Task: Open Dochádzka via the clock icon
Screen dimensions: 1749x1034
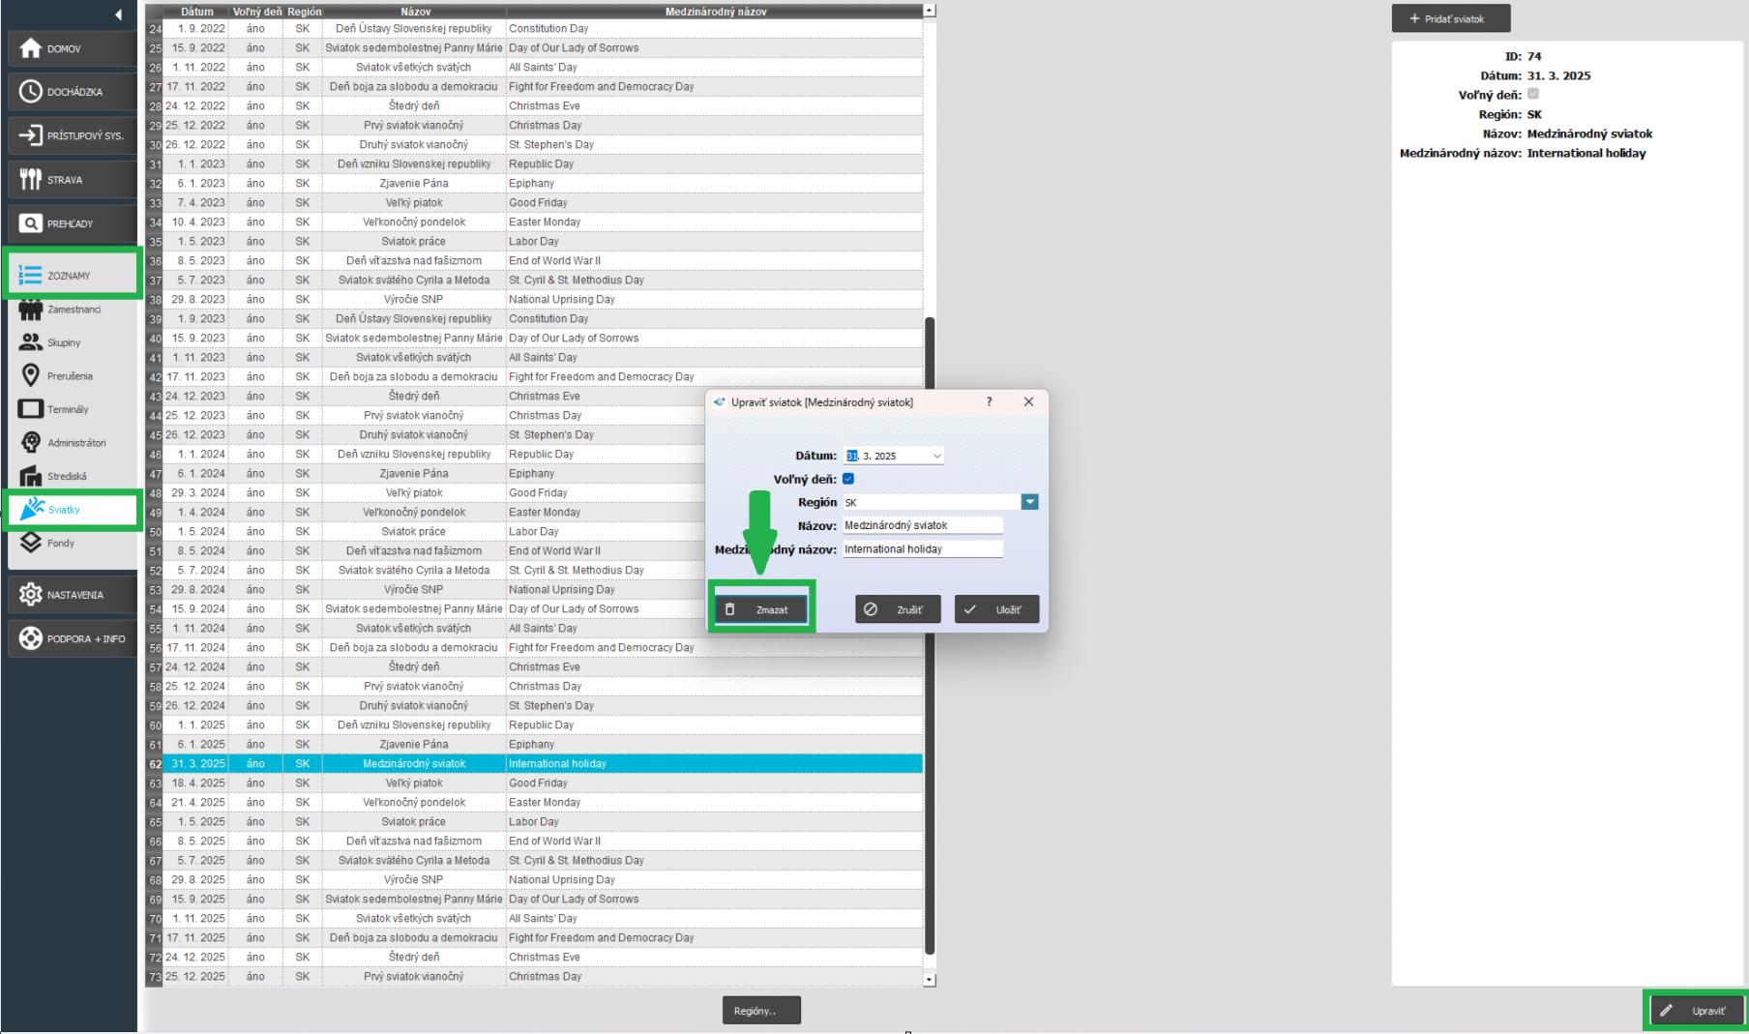Action: [x=31, y=92]
